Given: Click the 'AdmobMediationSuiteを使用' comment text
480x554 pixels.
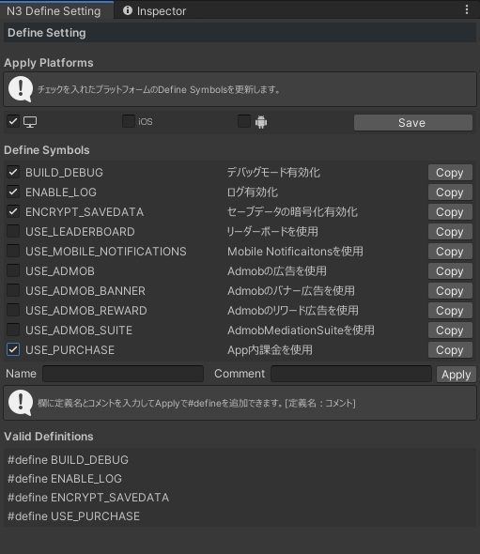Looking at the screenshot, I should click(301, 330).
